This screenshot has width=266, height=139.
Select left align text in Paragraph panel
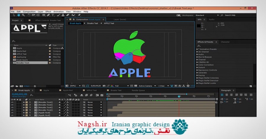coord(222,95)
